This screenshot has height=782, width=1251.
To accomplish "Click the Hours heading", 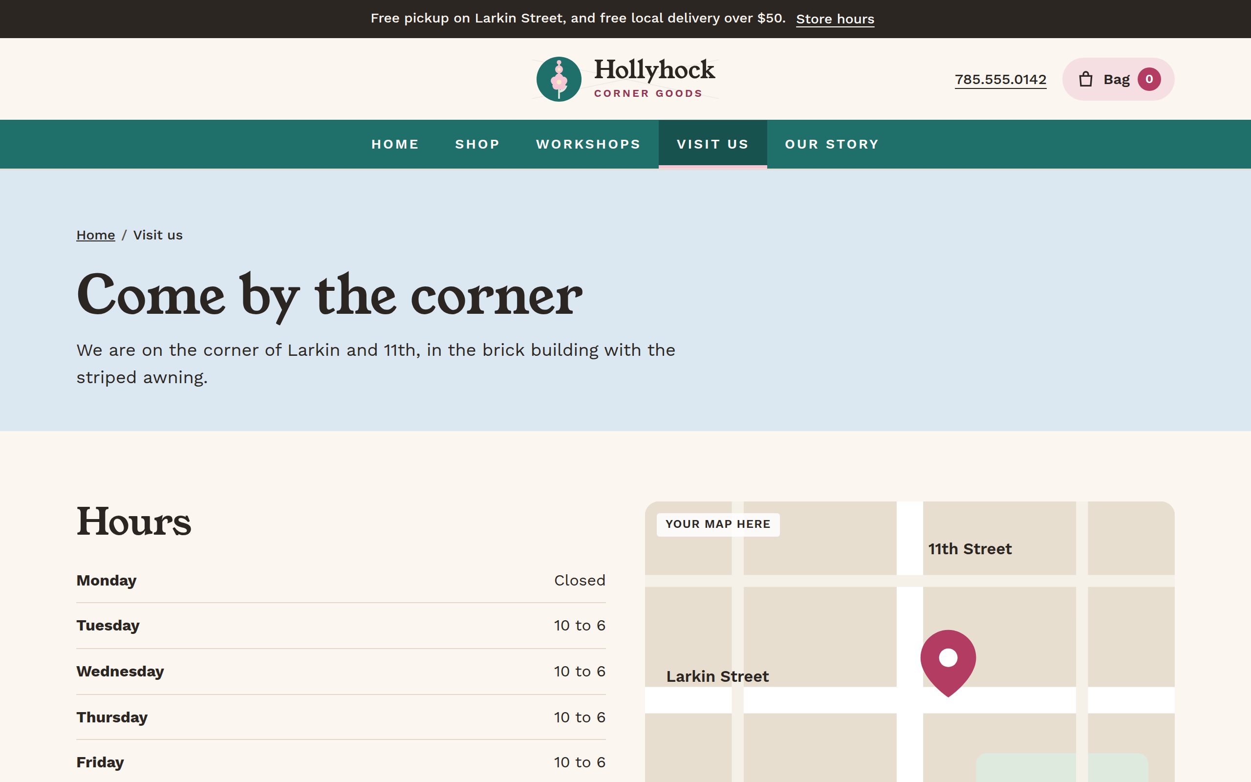I will pyautogui.click(x=134, y=521).
